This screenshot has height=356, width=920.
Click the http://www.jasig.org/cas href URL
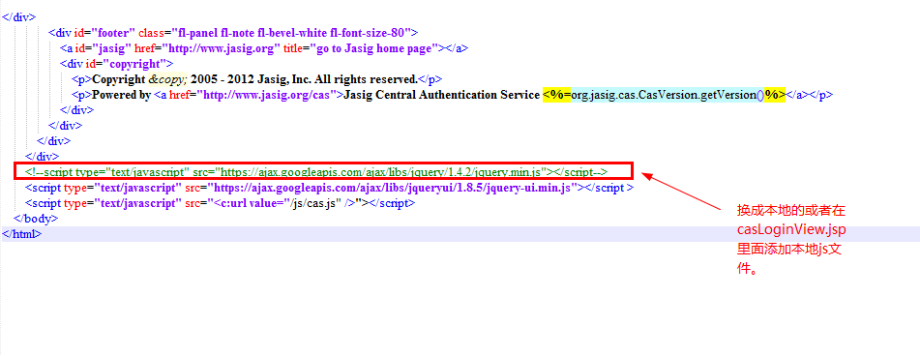[x=268, y=95]
